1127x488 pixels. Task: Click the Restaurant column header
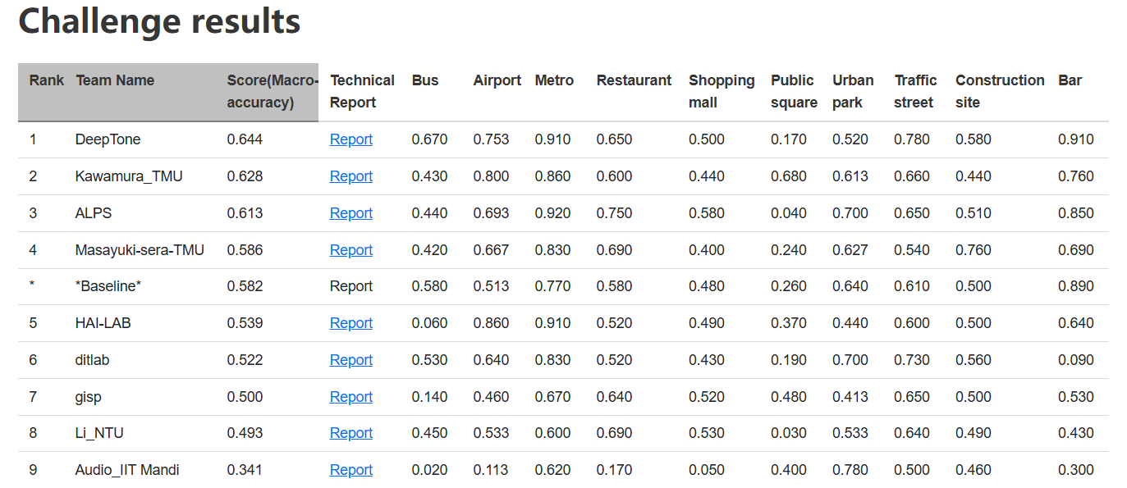pyautogui.click(x=634, y=80)
